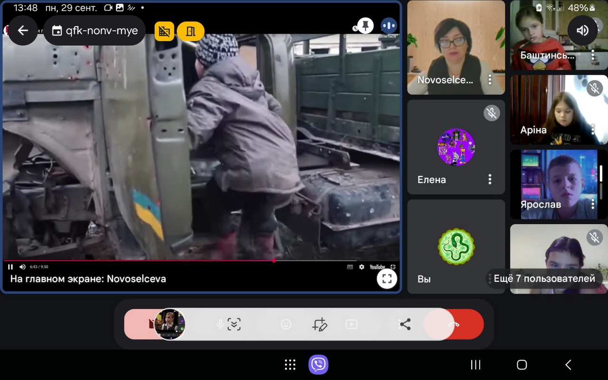Tap the screenshot crop-and-draw icon
608x380 pixels.
[320, 324]
